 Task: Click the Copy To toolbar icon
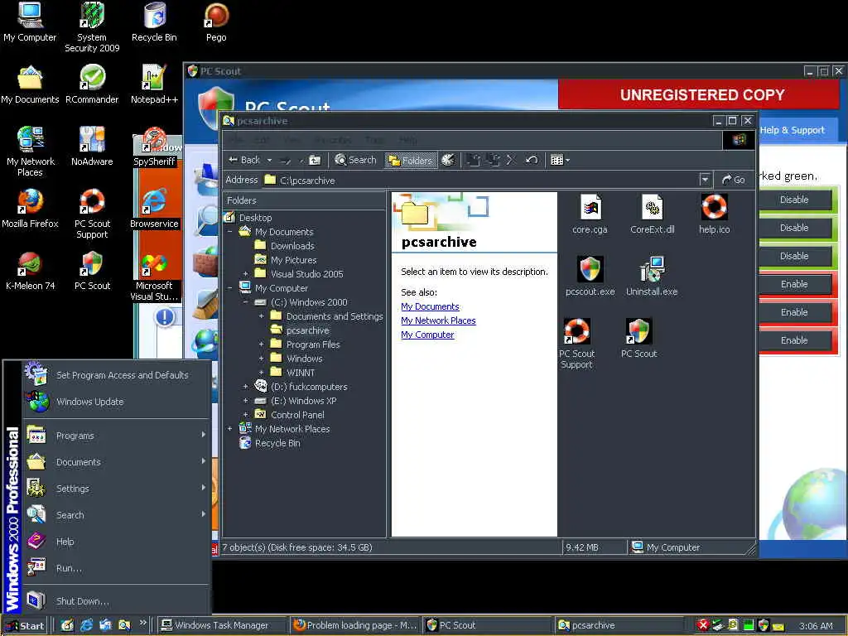click(493, 160)
